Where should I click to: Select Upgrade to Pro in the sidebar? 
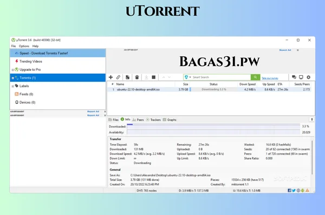click(58, 69)
